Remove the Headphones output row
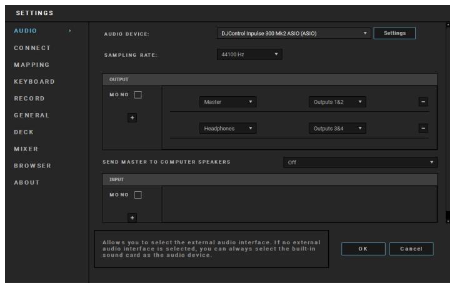Screen dimensions: 452x283 pos(423,128)
